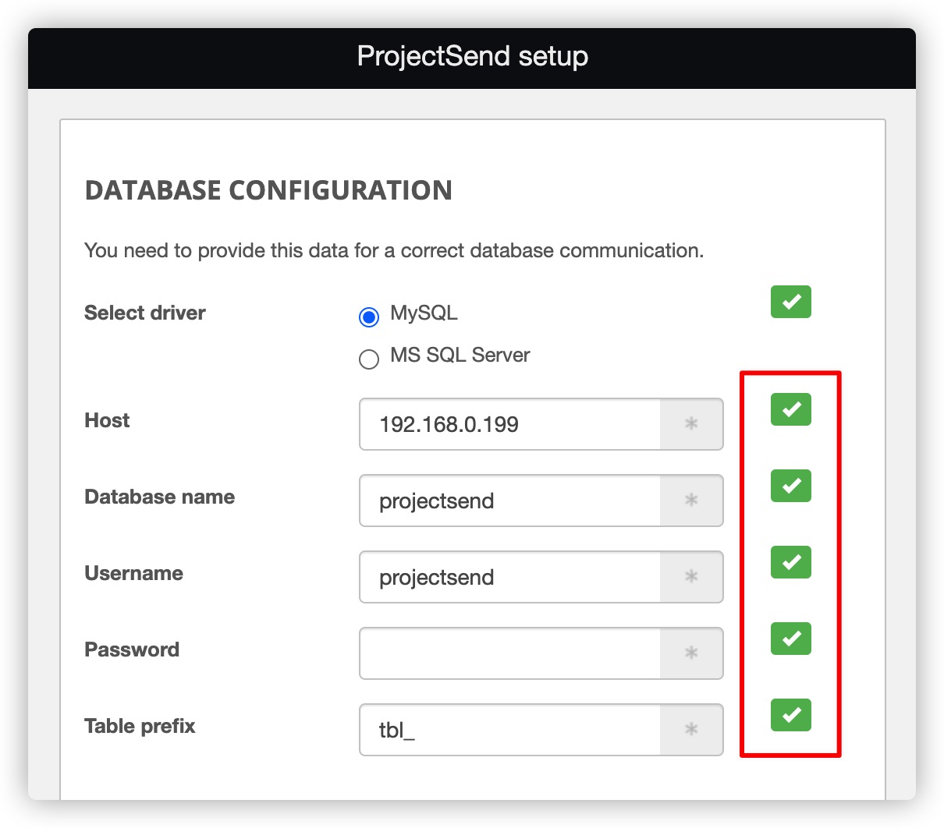Click the Table prefix field showing tbl_
The image size is (944, 828).
coord(507,730)
